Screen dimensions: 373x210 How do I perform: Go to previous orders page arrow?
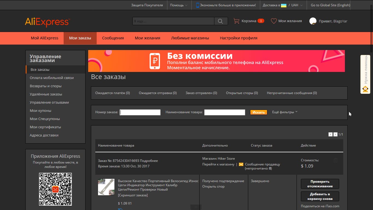[331, 135]
